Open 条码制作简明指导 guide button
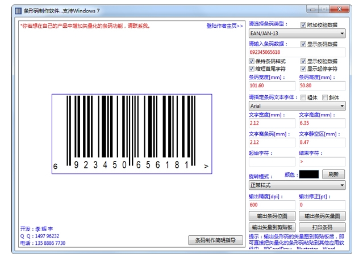 (215, 240)
